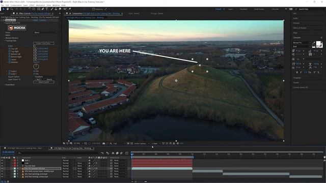326x183 pixels.
Task: Expand the Module Renders section
Action: point(5,38)
